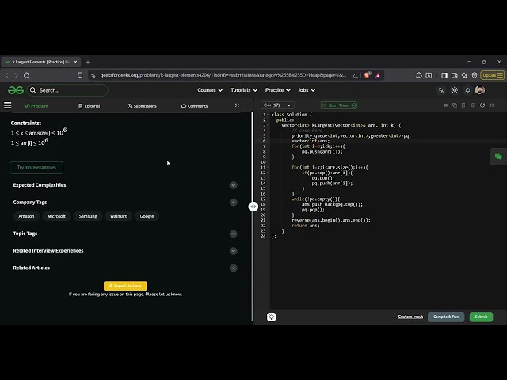Image resolution: width=507 pixels, height=380 pixels.
Task: Click the VPN shield icon in browser toolbar
Action: click(475, 75)
